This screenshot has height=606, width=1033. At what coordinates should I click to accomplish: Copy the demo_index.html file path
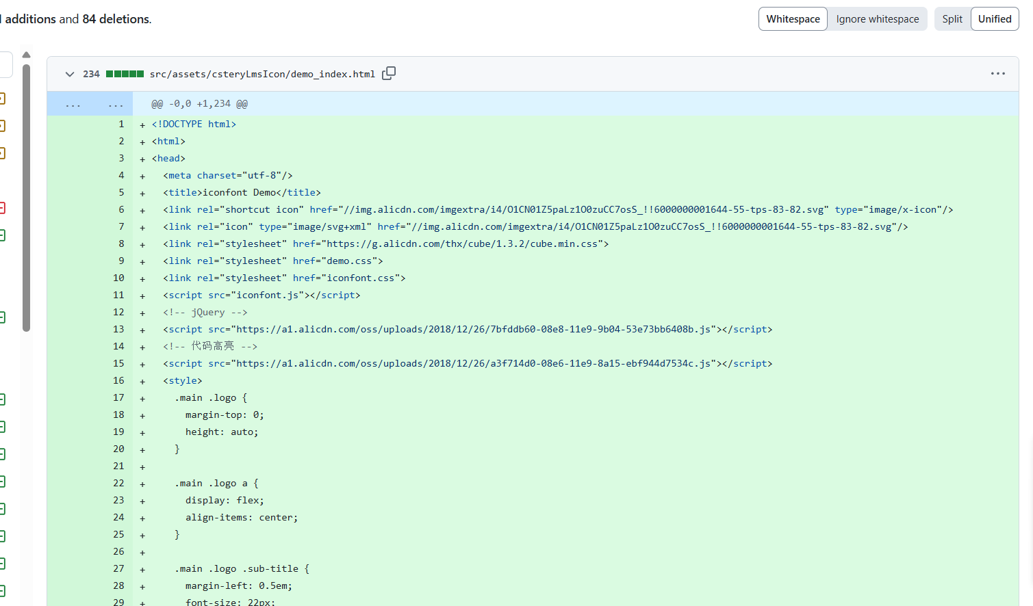pos(389,73)
